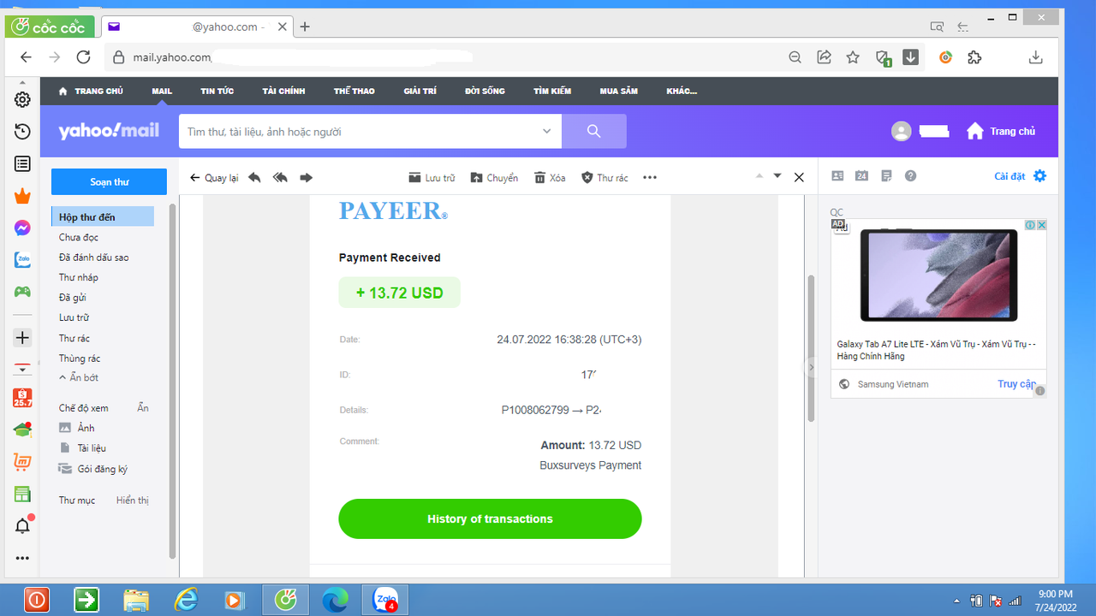Image resolution: width=1096 pixels, height=616 pixels.
Task: Show folders list via Hiển thị
Action: 133,500
